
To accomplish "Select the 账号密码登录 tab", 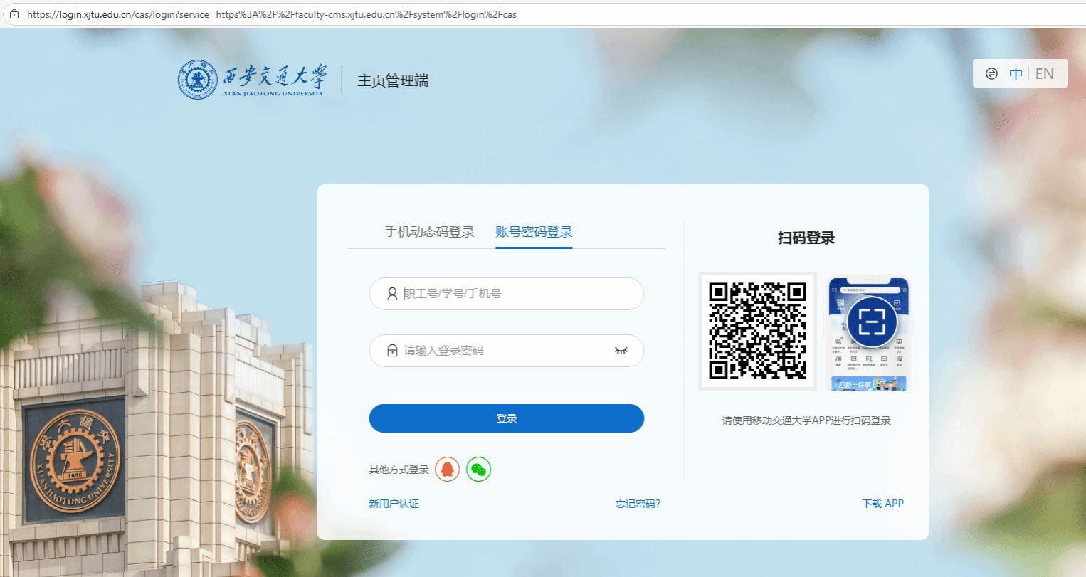I will 534,232.
